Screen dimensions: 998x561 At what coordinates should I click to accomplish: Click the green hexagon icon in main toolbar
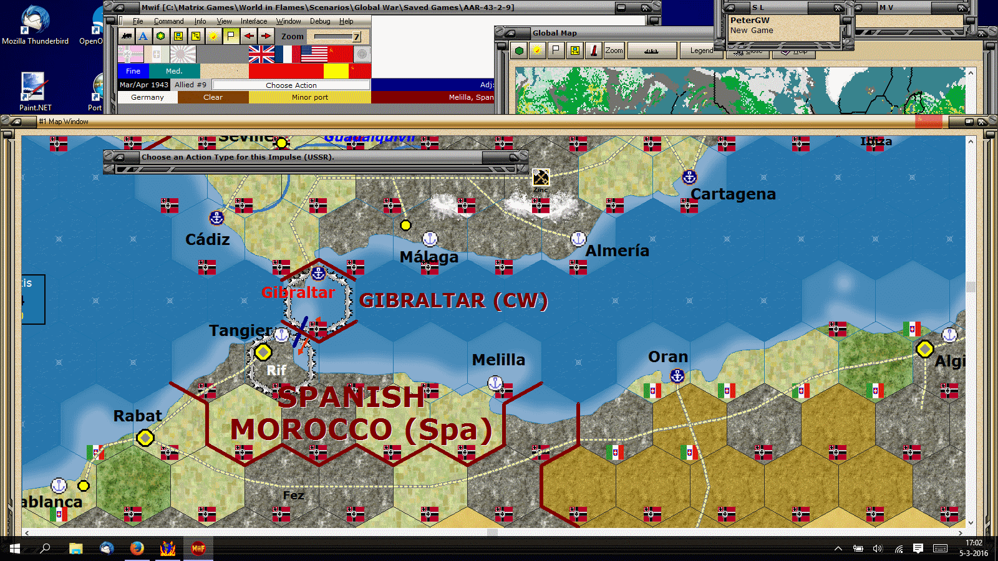[161, 36]
